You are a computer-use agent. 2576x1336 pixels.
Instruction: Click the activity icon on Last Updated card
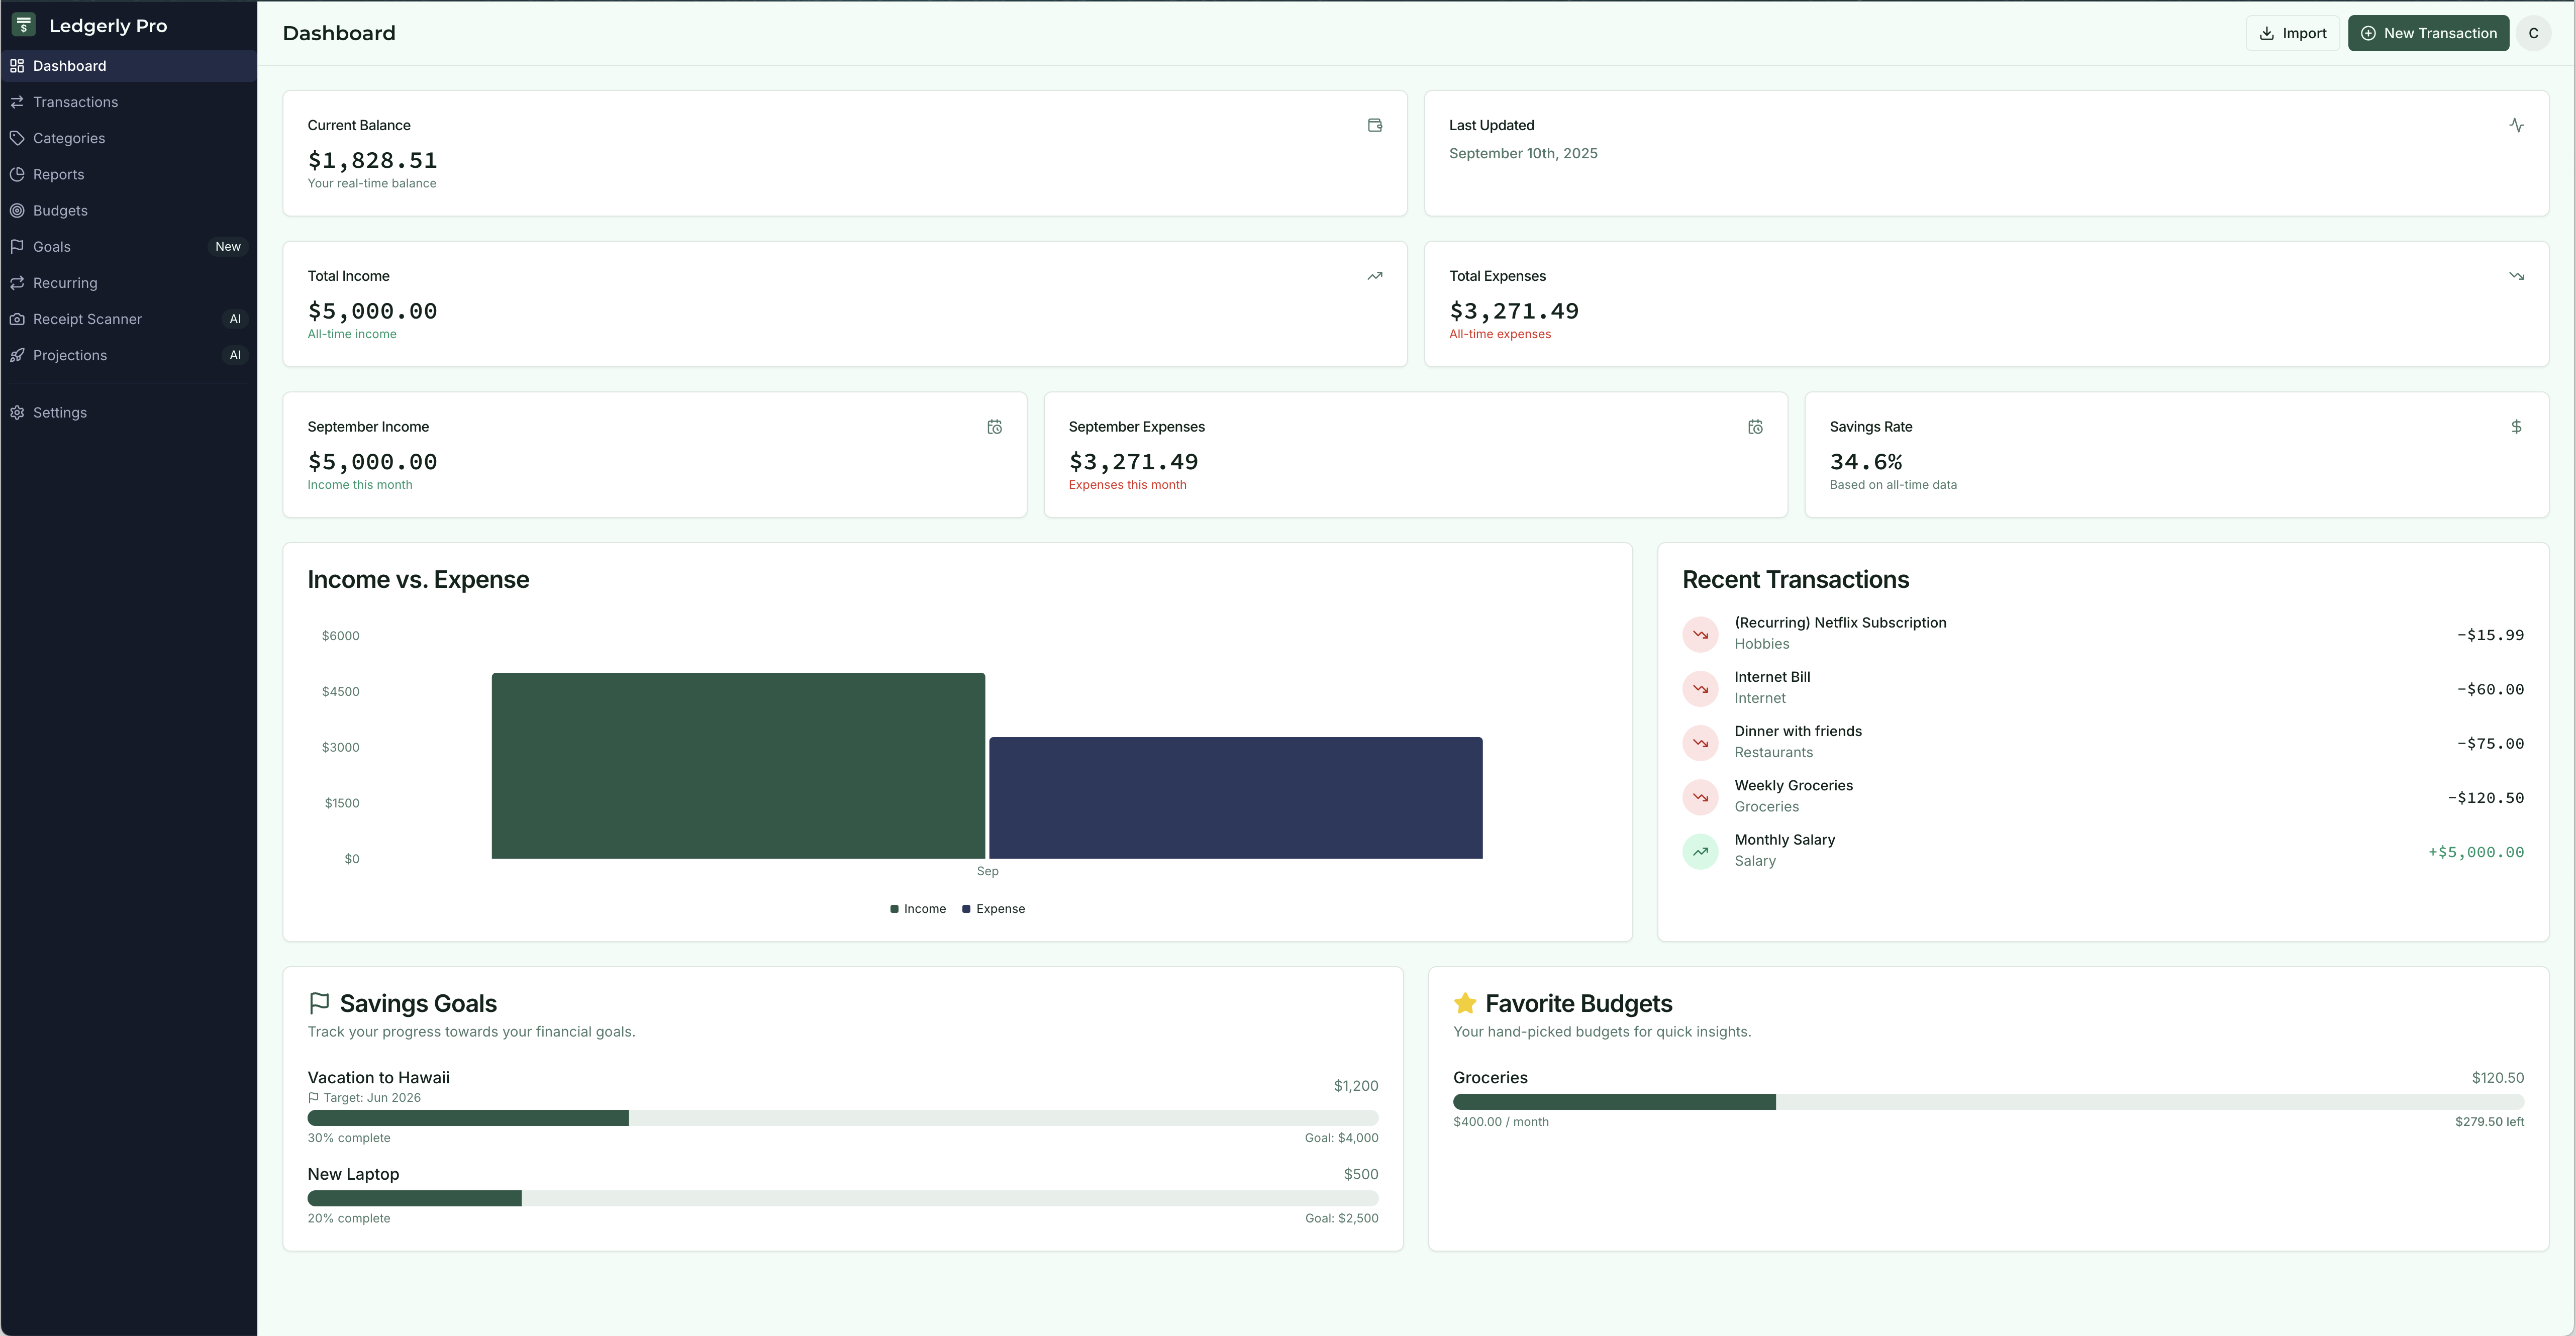click(2518, 125)
